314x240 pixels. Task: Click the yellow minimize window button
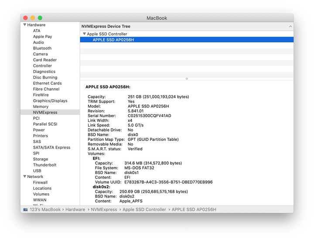[x=33, y=18]
